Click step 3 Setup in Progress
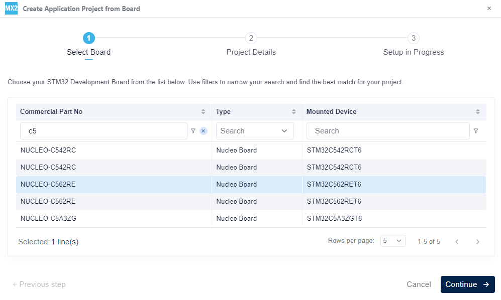Screen dimensions: 501x300 coord(413,39)
